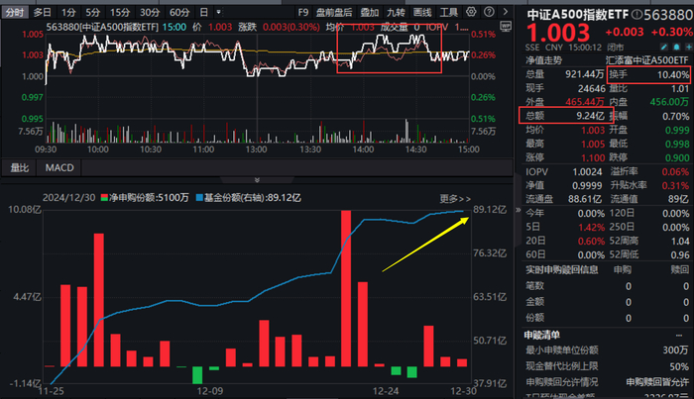The width and height of the screenshot is (694, 399).
Task: Click the 现金替代比例上限 50% row
Action: pos(607,366)
